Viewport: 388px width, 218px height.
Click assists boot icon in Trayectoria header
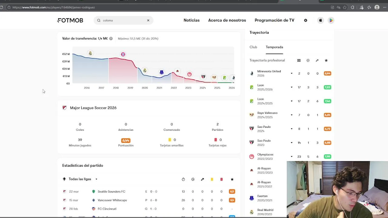click(x=317, y=60)
